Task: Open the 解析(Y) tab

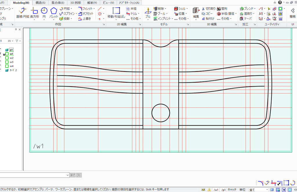Action: click(92, 3)
